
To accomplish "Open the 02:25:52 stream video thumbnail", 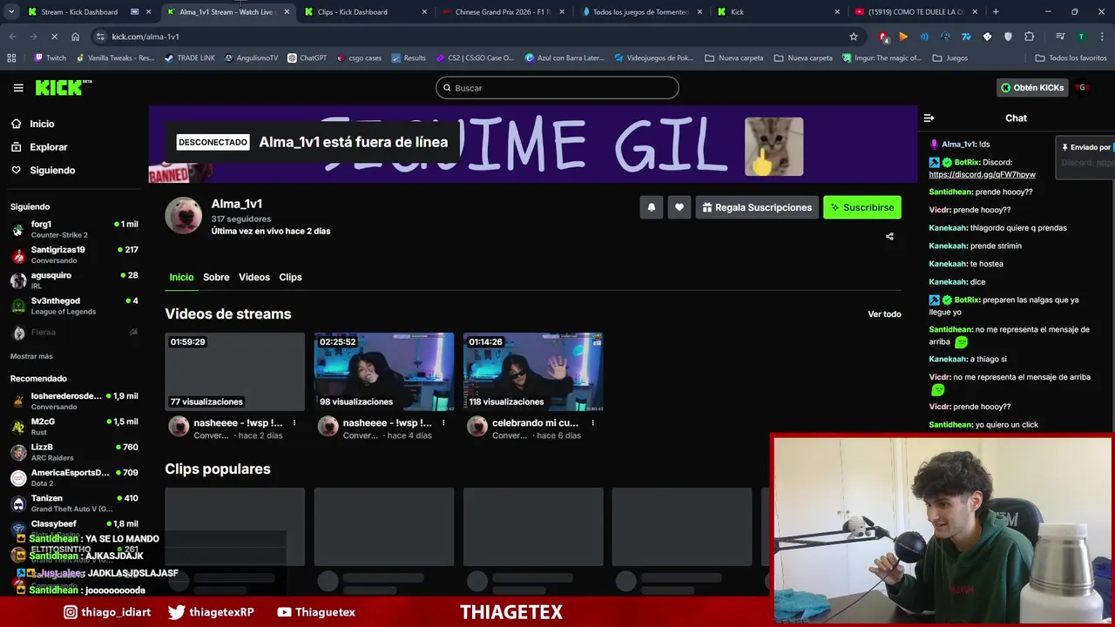I will tap(384, 372).
